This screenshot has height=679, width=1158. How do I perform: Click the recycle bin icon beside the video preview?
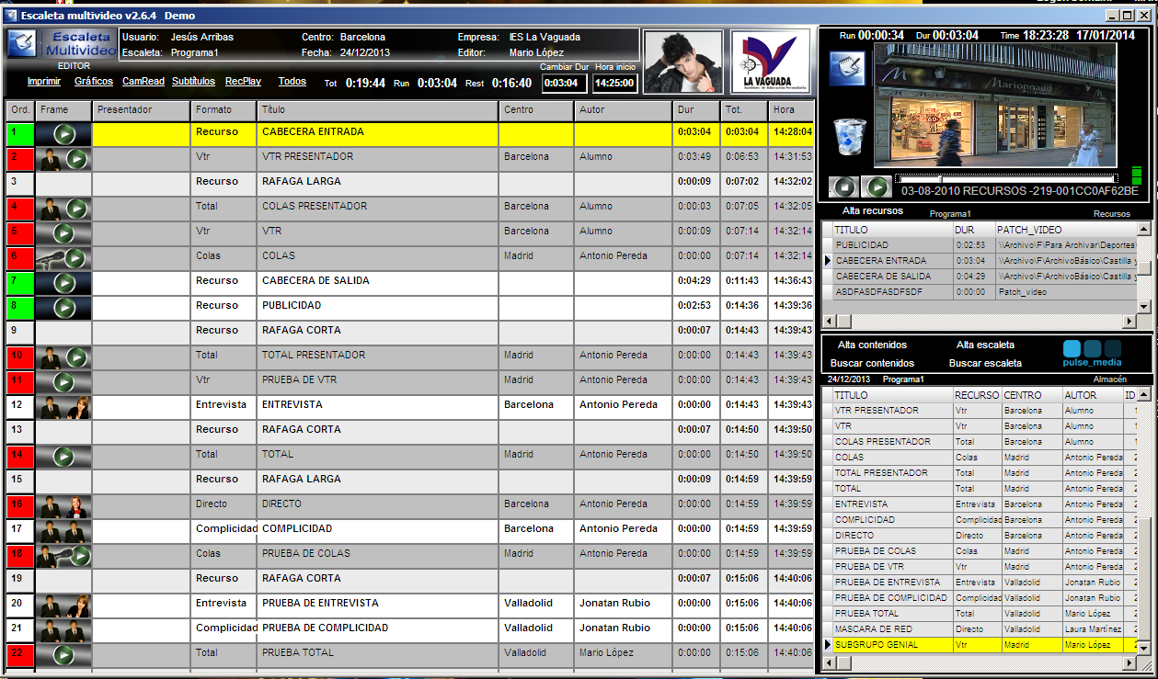850,137
